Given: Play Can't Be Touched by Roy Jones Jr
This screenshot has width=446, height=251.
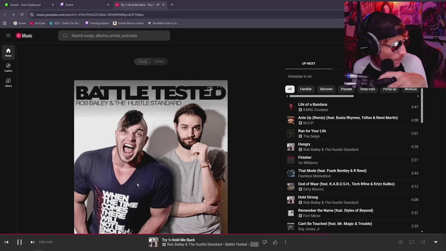Looking at the screenshot, I should 353,226.
